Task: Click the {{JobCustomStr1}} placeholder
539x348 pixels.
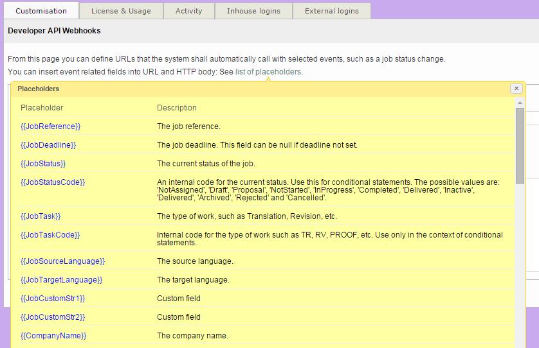Action: [53, 299]
